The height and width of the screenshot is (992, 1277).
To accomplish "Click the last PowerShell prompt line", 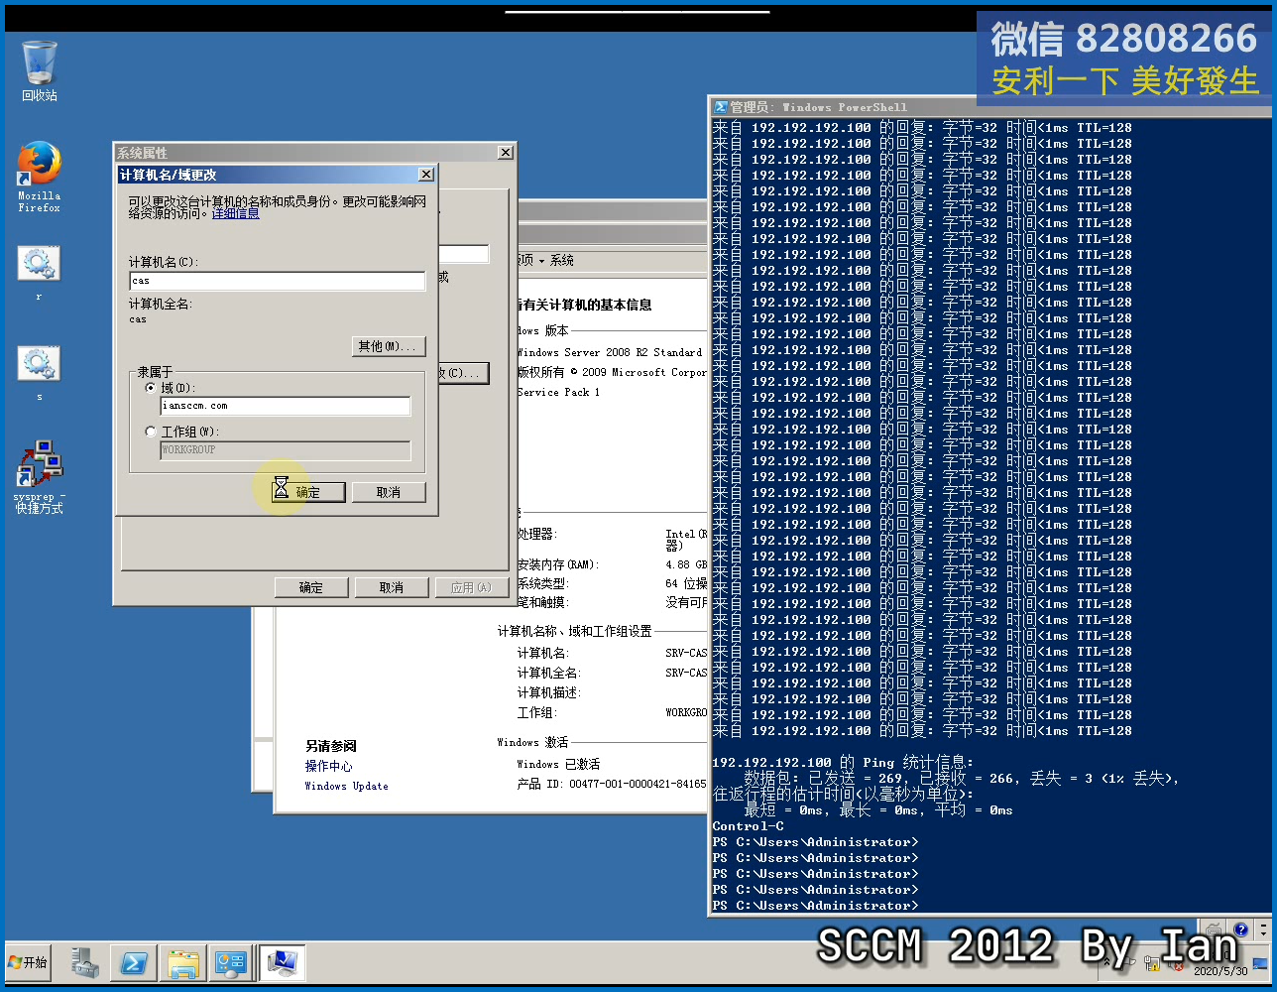I will tap(815, 906).
